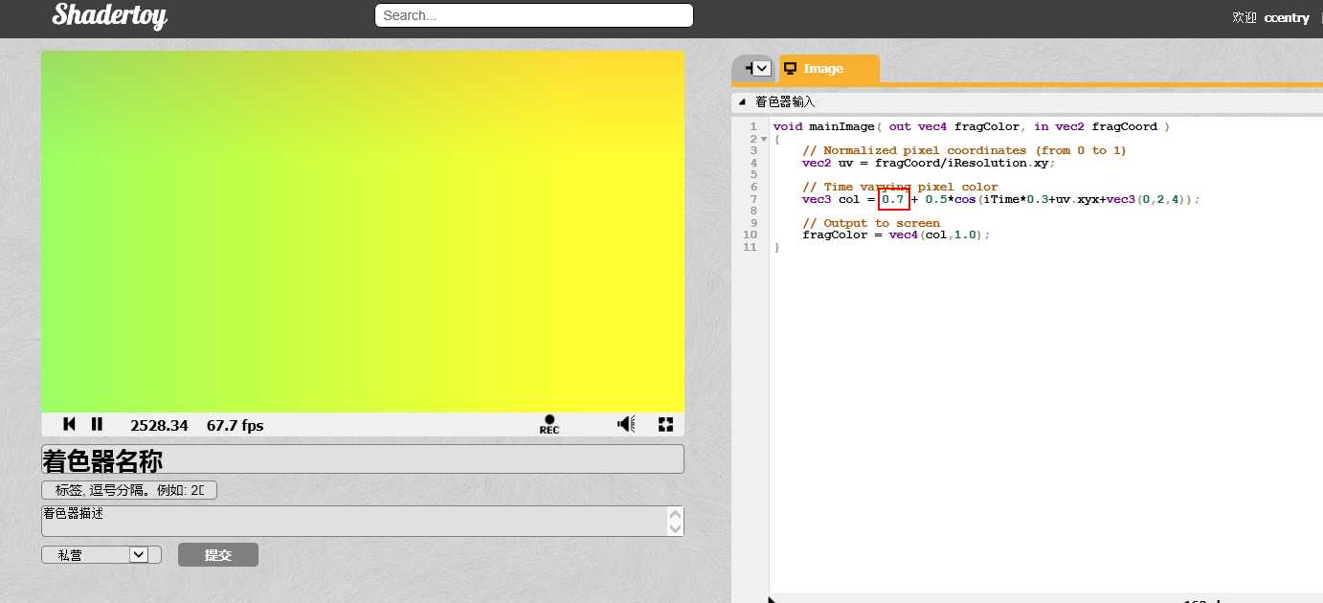Click line number 11 in gutter
This screenshot has height=603, width=1323.
tap(751, 247)
